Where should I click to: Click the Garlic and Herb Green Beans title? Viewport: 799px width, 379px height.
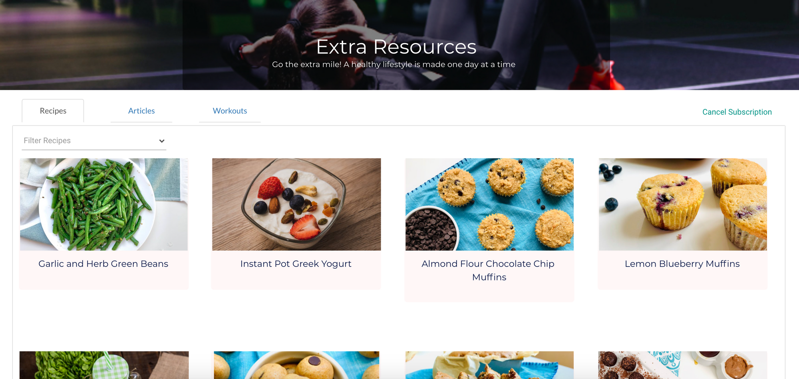[103, 264]
